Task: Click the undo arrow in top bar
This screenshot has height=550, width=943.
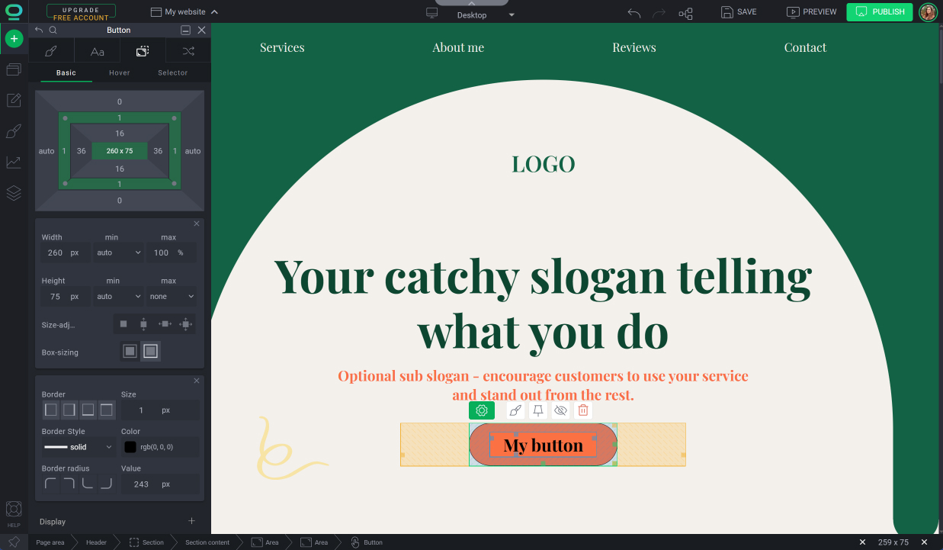Action: [634, 13]
